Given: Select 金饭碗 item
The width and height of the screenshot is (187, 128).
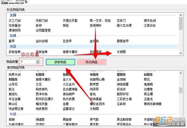Looking at the screenshot, I should point(121,79).
